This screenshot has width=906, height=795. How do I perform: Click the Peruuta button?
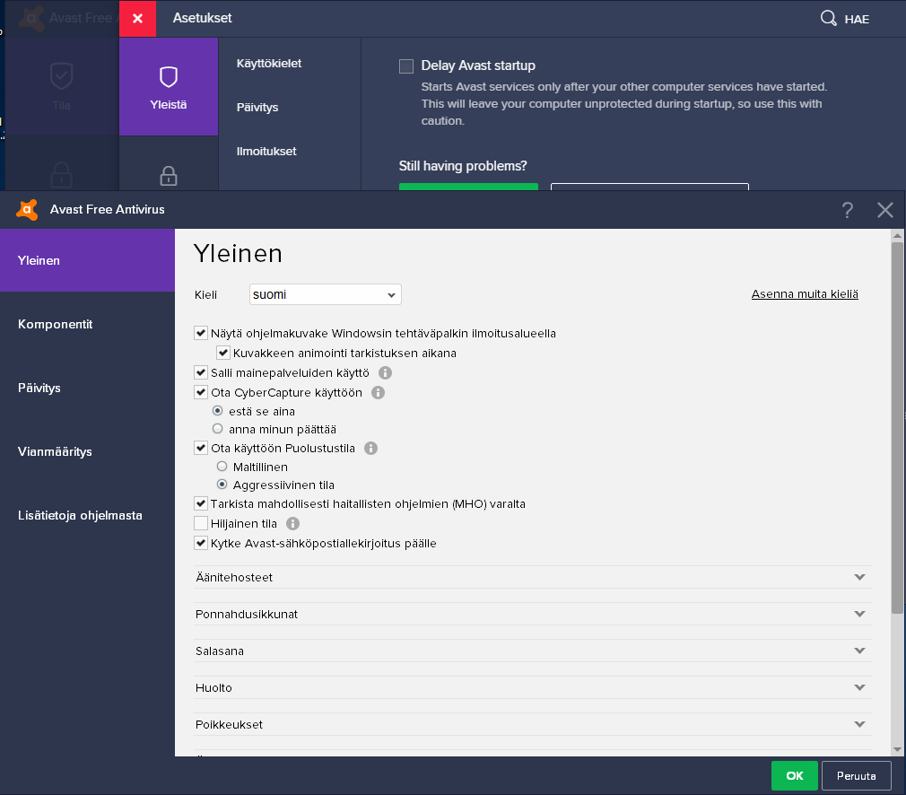coord(856,775)
